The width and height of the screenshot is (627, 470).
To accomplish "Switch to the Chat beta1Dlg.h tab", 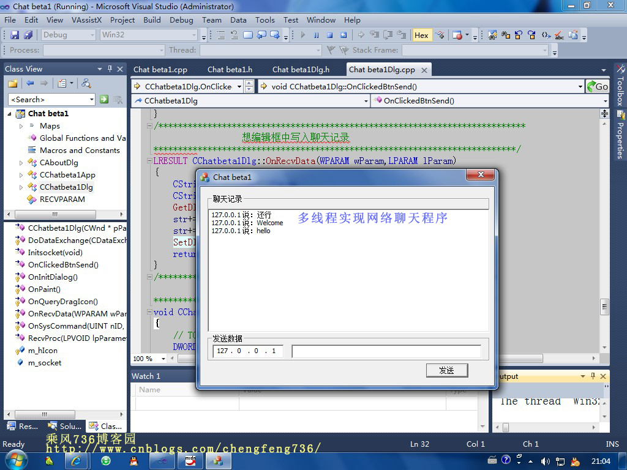I will pyautogui.click(x=301, y=70).
